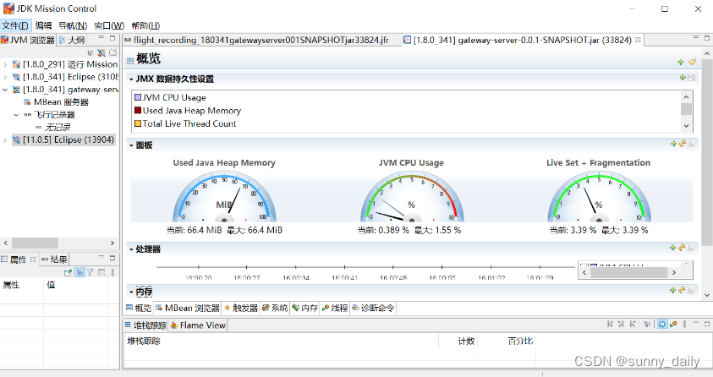Minimize the JVM 浏览器 panel
The image size is (713, 377).
click(x=101, y=38)
